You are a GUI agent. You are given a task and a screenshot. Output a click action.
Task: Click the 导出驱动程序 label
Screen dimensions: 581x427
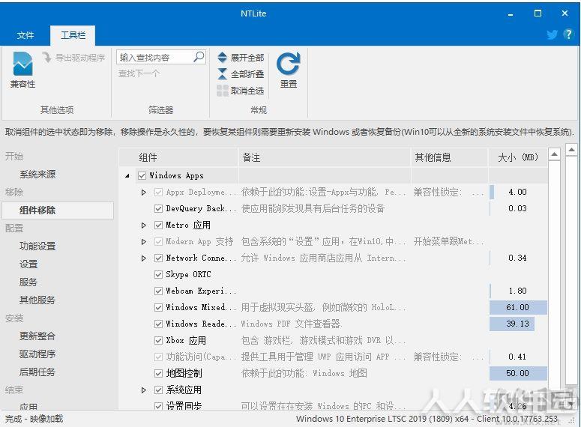coord(80,58)
